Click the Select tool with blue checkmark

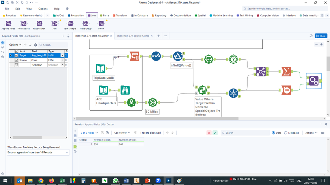[x=156, y=56]
